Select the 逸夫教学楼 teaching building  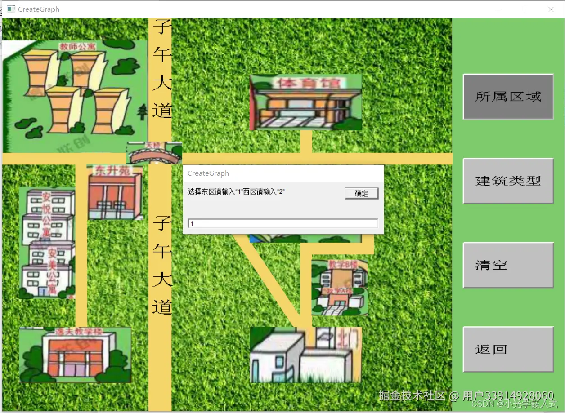[74, 355]
